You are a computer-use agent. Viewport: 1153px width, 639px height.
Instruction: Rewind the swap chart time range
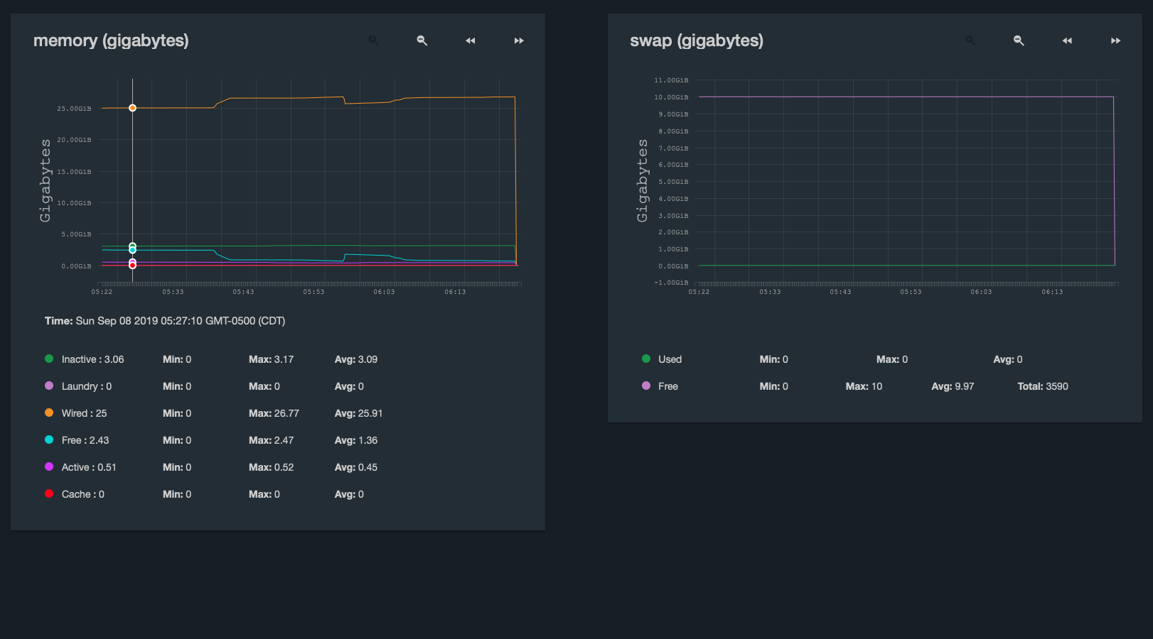pyautogui.click(x=1067, y=40)
